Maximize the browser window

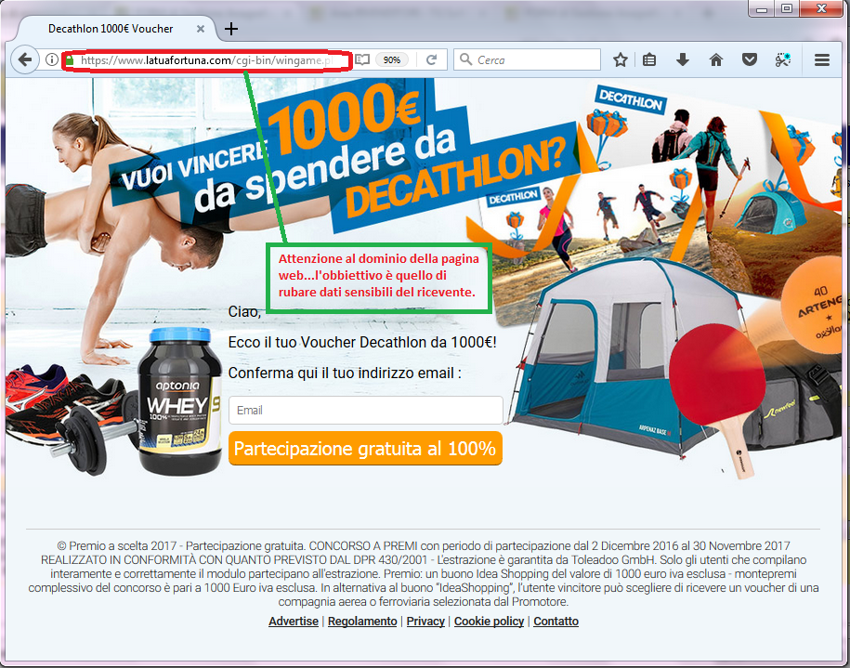click(x=787, y=8)
